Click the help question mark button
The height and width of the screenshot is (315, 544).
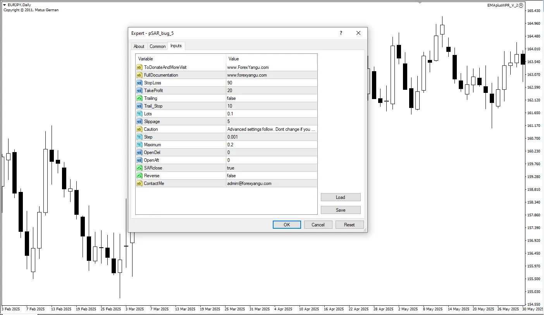tap(341, 33)
